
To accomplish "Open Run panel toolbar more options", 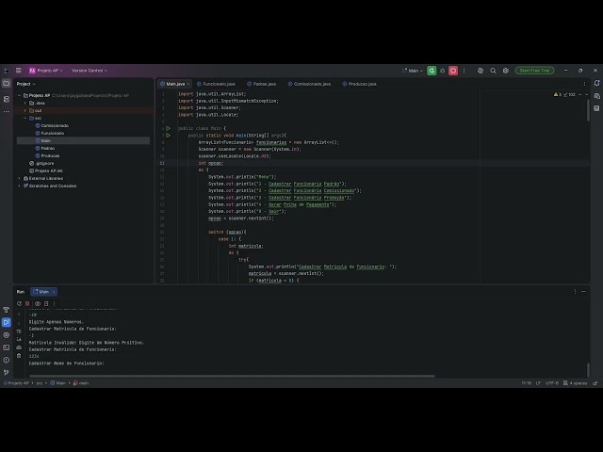I will tap(55, 303).
